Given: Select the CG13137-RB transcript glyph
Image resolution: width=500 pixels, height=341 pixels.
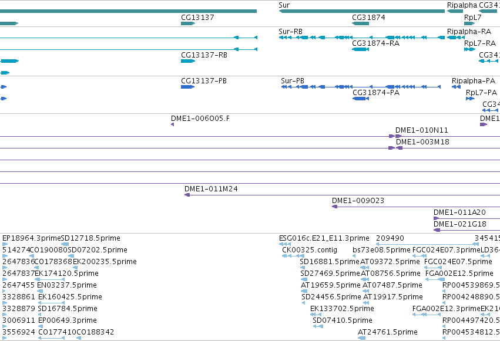Looking at the screenshot, I should [188, 61].
